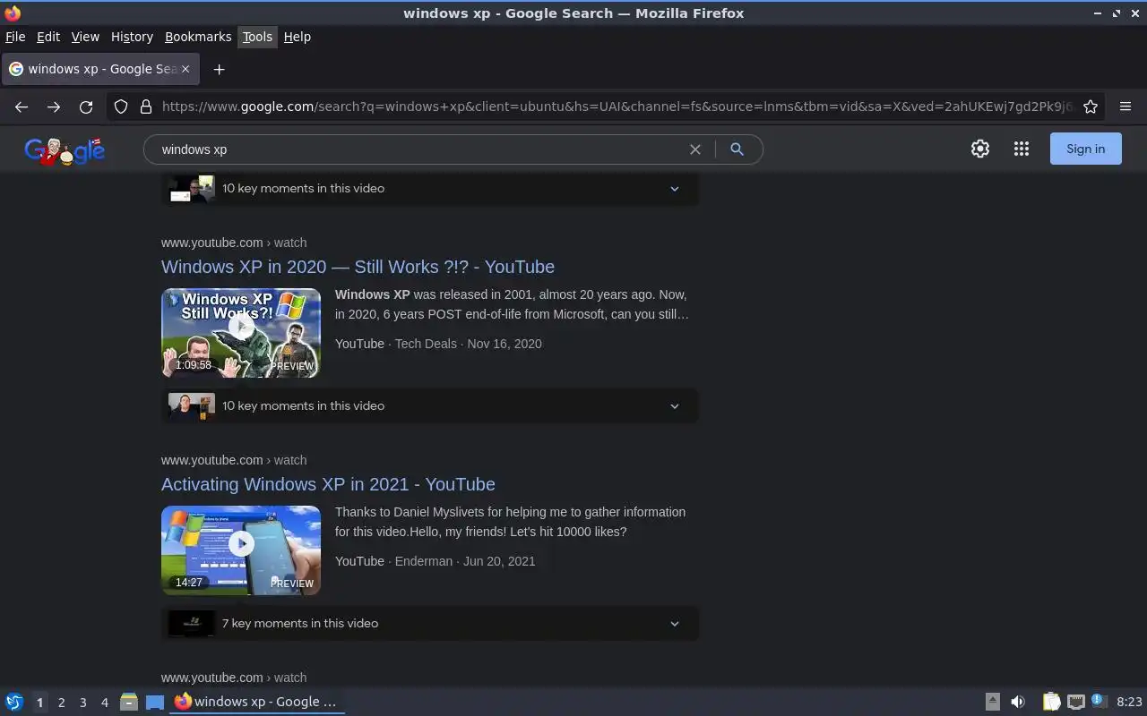
Task: Switch to virtual desktop 1
Action: pyautogui.click(x=39, y=703)
